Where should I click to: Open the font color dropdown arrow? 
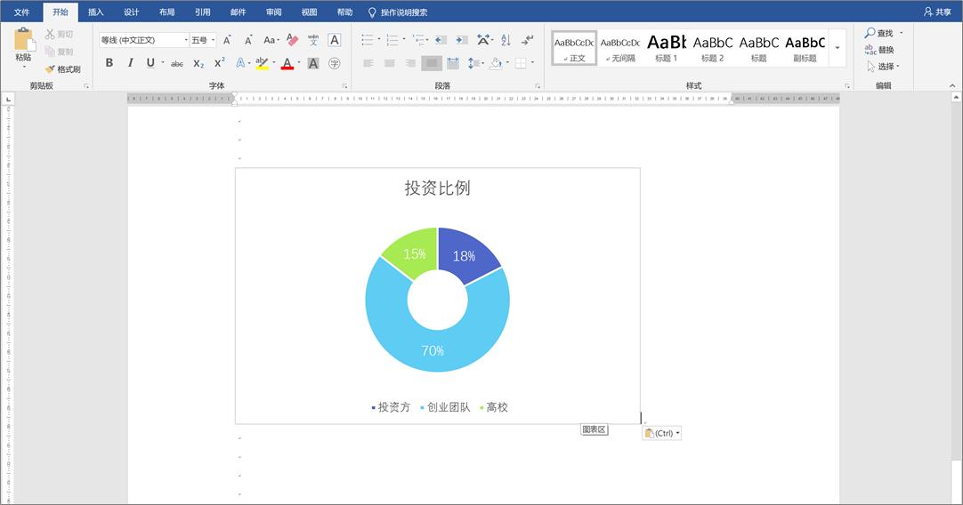coord(299,62)
